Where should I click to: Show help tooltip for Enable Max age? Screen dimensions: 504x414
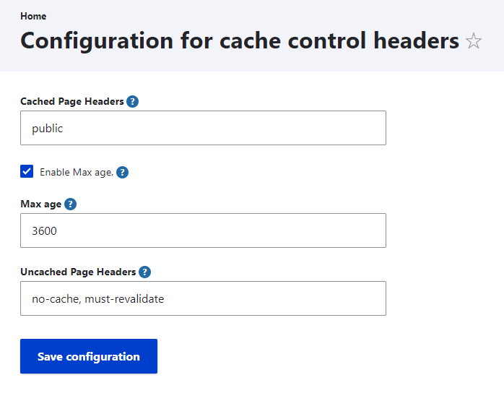(x=122, y=173)
